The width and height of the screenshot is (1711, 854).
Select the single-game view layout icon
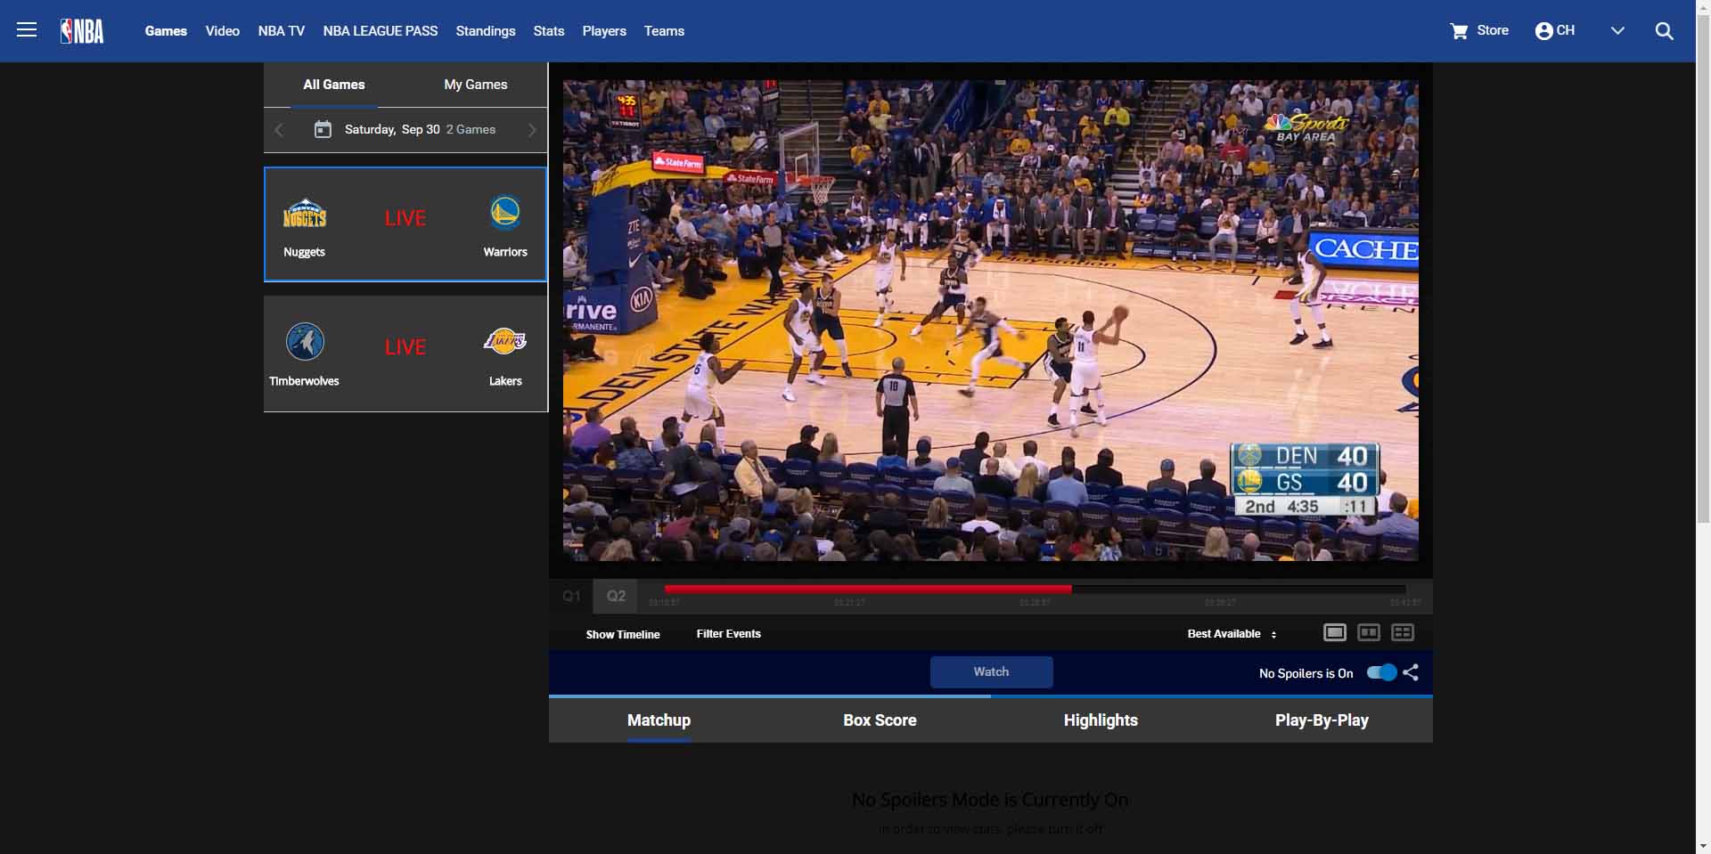tap(1335, 632)
